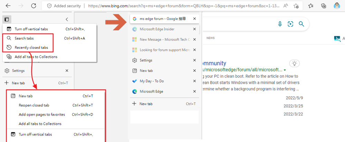Close the New tab entry in middle list

pos(195,71)
